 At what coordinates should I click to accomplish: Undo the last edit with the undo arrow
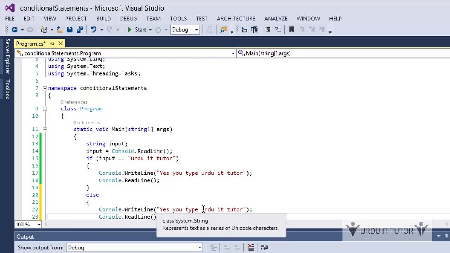point(94,30)
